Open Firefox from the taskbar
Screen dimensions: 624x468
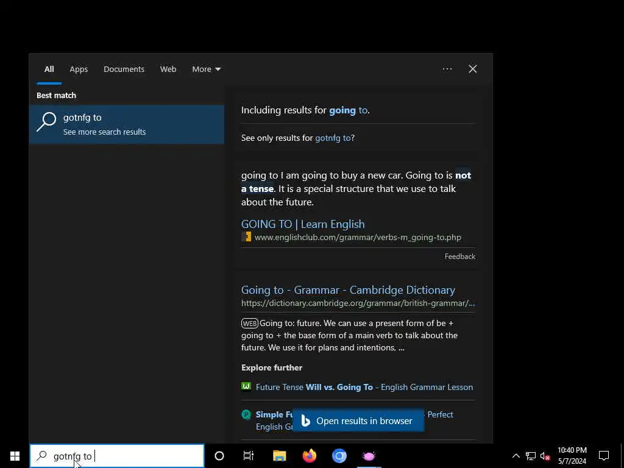coord(309,456)
